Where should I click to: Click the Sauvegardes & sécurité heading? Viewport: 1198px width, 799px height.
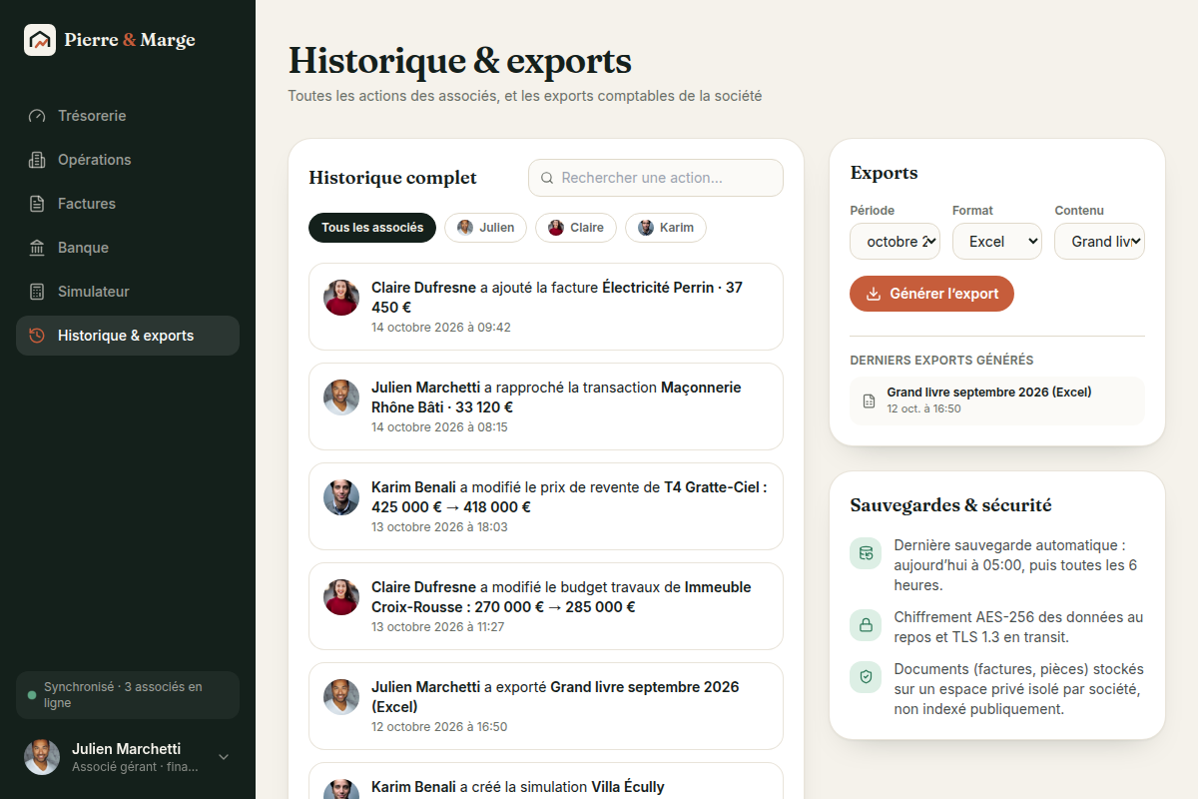950,505
